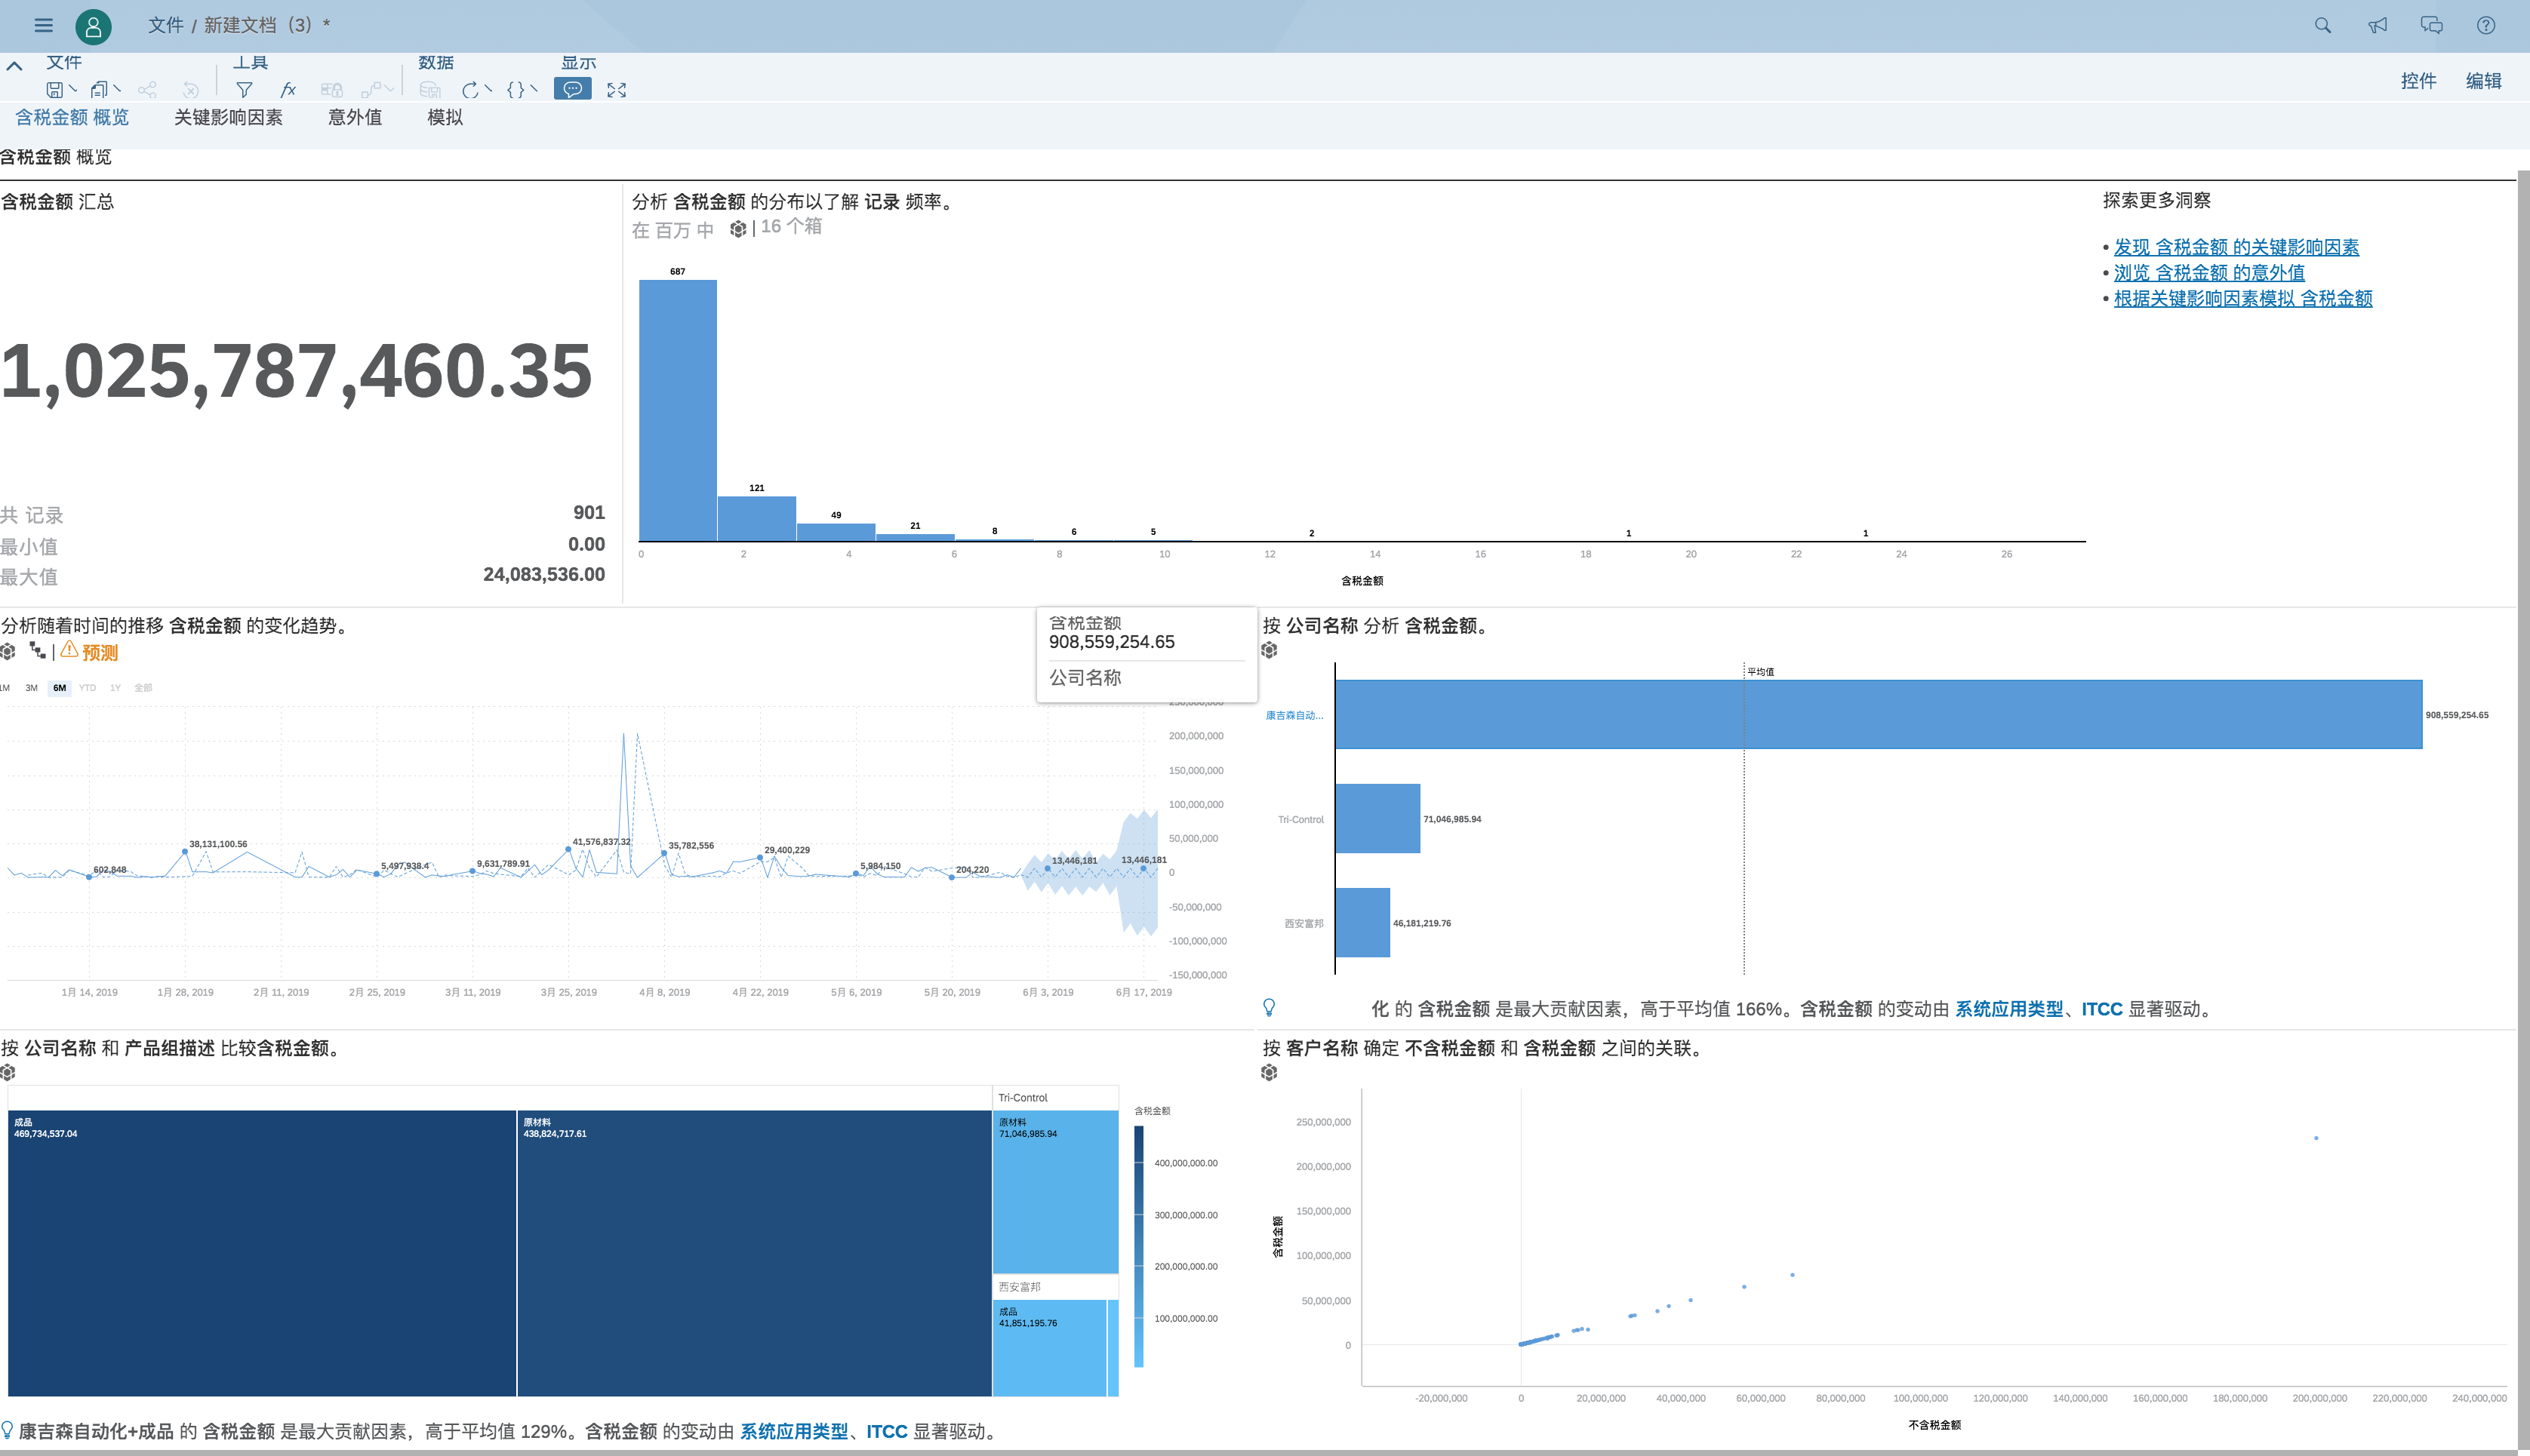The height and width of the screenshot is (1456, 2530).
Task: Expand the curly braces dropdown arrow
Action: pyautogui.click(x=533, y=89)
